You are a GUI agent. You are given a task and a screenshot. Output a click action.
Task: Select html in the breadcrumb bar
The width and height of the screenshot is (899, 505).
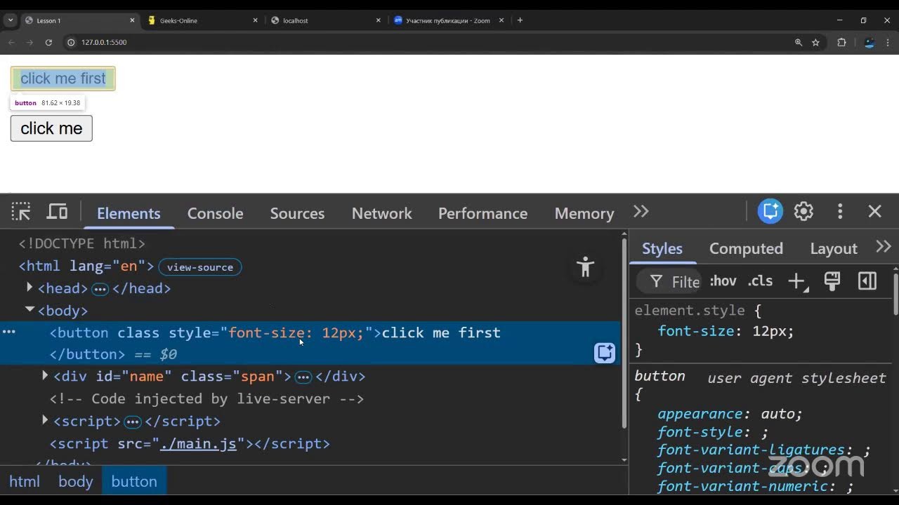point(25,481)
